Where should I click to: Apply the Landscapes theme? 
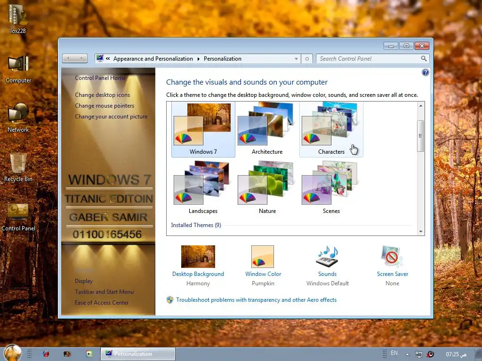(203, 188)
